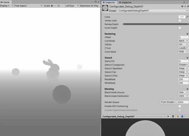
Task: Click the material sphere preview
Action: (145, 128)
